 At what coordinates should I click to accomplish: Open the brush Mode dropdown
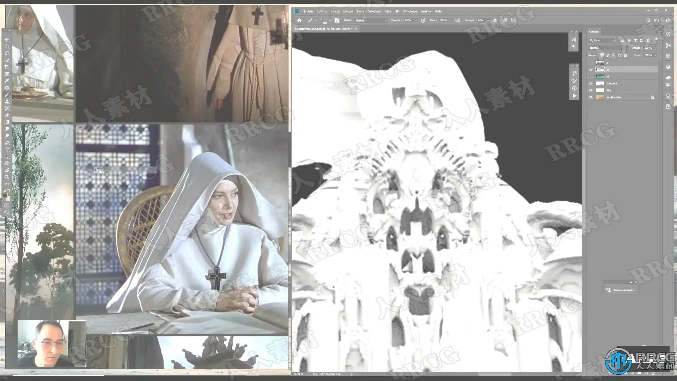click(x=370, y=20)
